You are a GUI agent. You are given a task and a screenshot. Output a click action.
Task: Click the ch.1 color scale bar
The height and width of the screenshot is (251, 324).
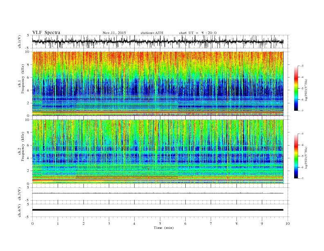coord(296,88)
